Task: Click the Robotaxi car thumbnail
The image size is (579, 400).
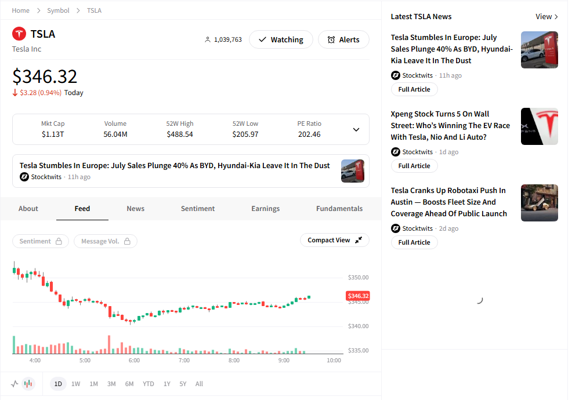Action: pyautogui.click(x=540, y=203)
